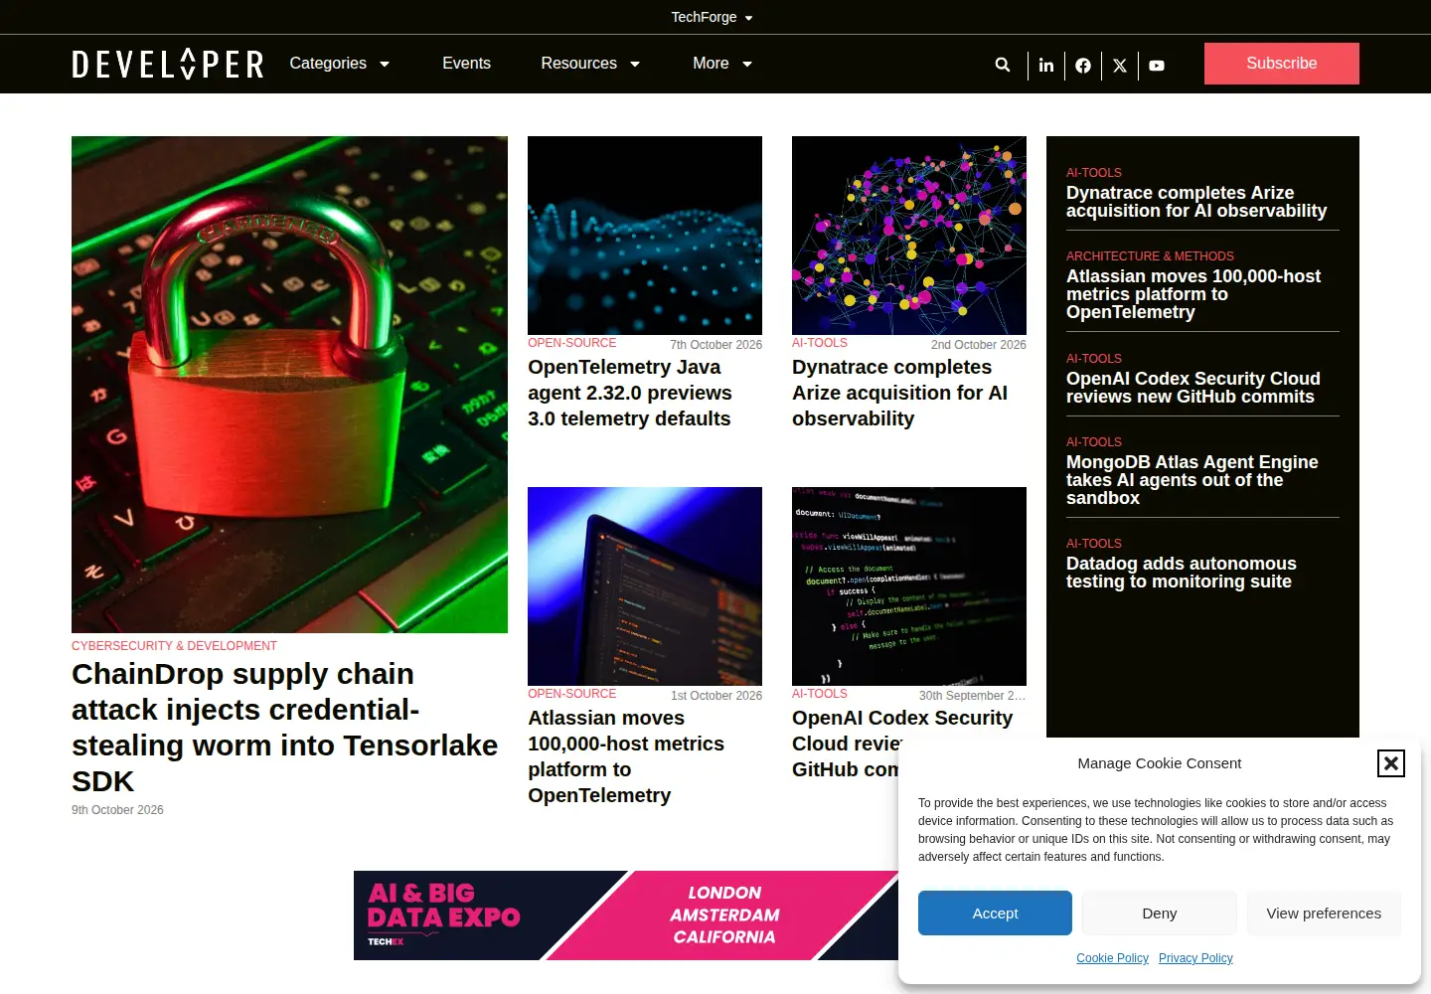Select AI-TOOLS tag under code screenshot image
The image size is (1431, 994).
[820, 694]
